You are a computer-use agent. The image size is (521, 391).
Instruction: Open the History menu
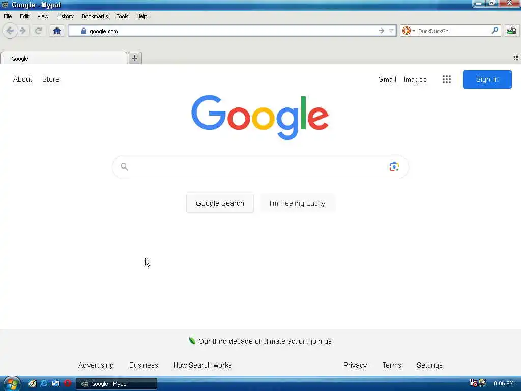pos(65,16)
